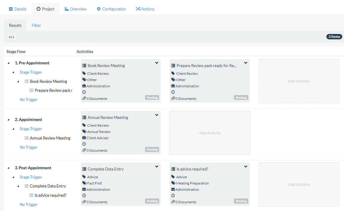The width and height of the screenshot is (344, 211).
Task: Click the clock icon on Complete Data Entry card
Action: pyautogui.click(x=84, y=196)
